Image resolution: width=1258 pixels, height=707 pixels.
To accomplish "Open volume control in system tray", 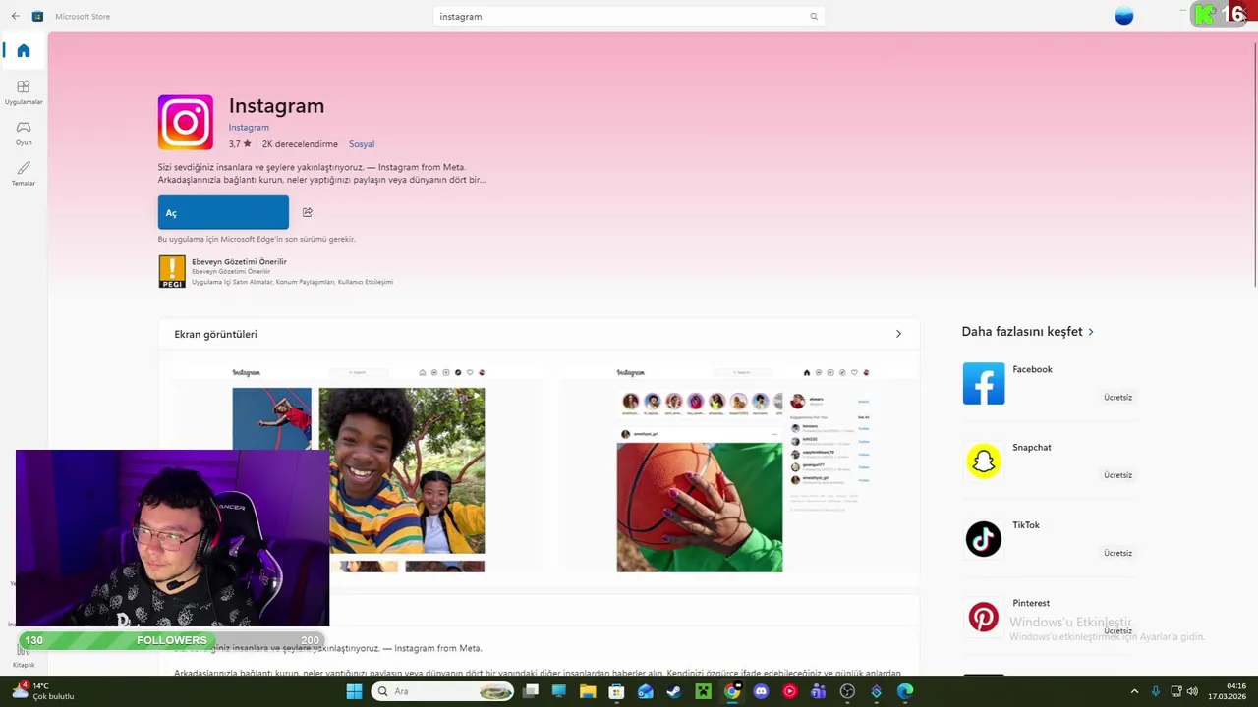I will coord(1192,691).
